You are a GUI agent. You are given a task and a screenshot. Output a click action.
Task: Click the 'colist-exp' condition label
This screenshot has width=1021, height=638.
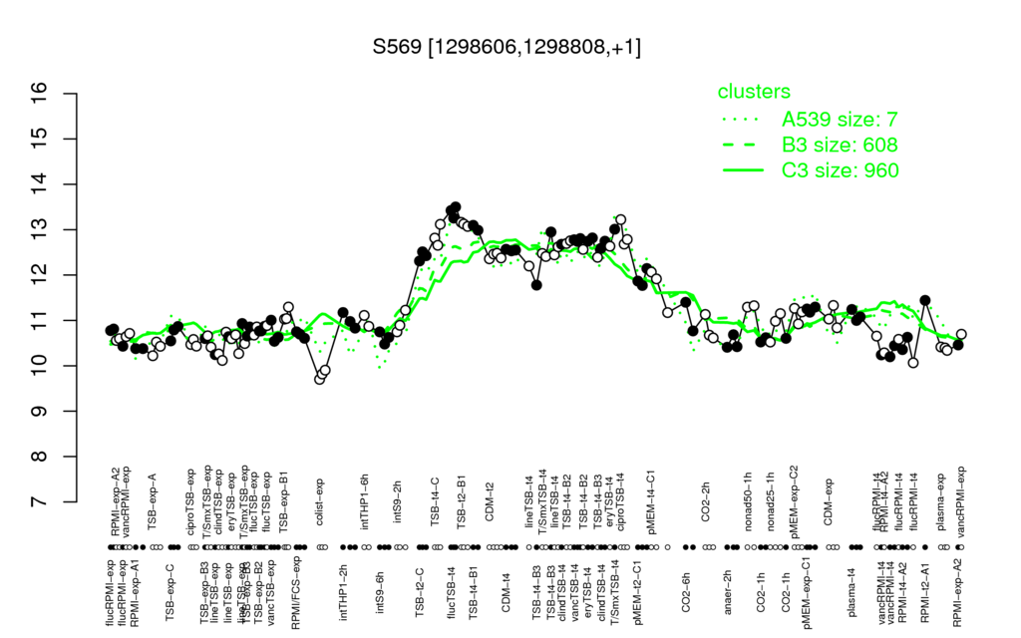pos(320,502)
